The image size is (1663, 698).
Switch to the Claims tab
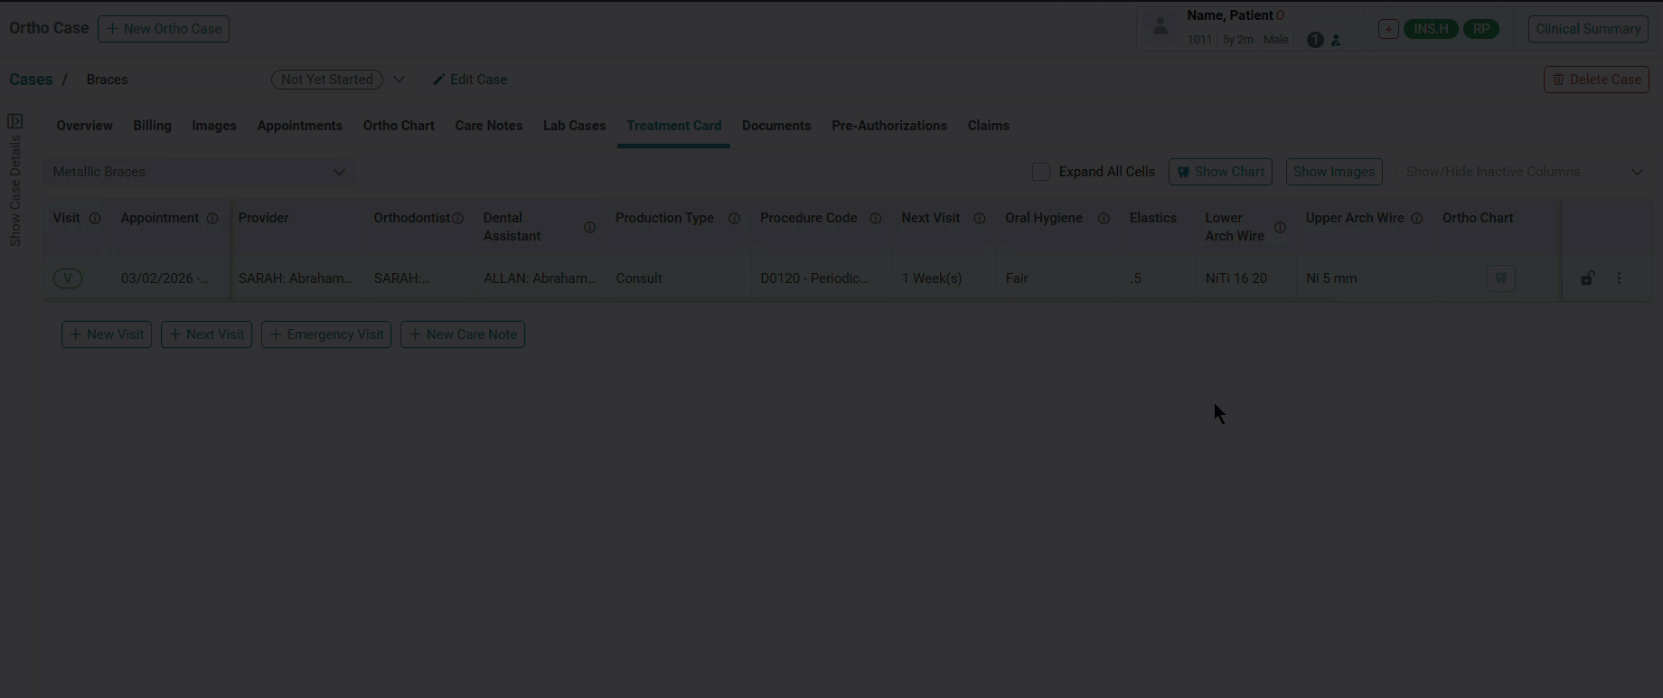(x=988, y=126)
